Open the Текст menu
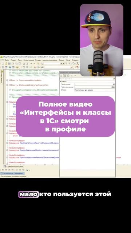The image size is (131, 233). click(20, 60)
